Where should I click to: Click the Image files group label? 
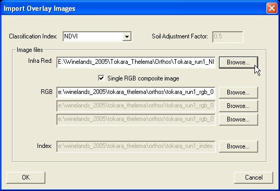coord(30,50)
